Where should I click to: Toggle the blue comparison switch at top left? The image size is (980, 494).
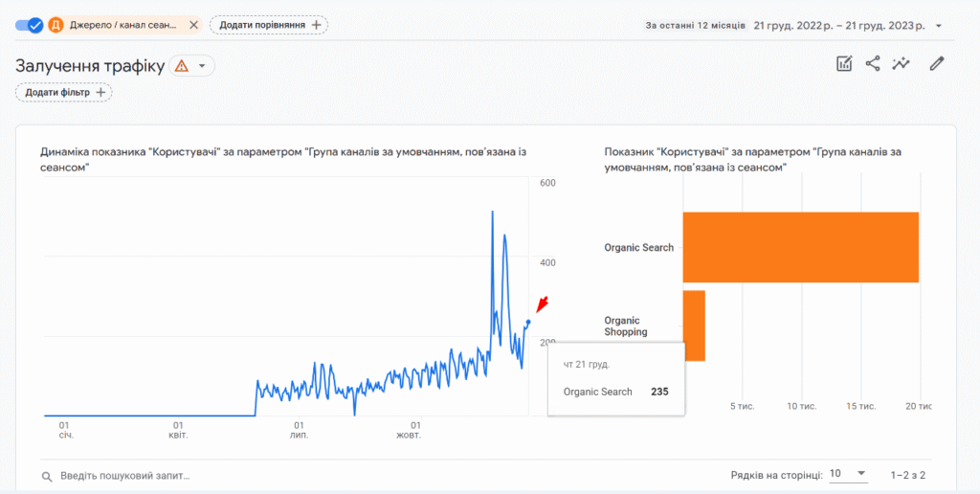30,25
